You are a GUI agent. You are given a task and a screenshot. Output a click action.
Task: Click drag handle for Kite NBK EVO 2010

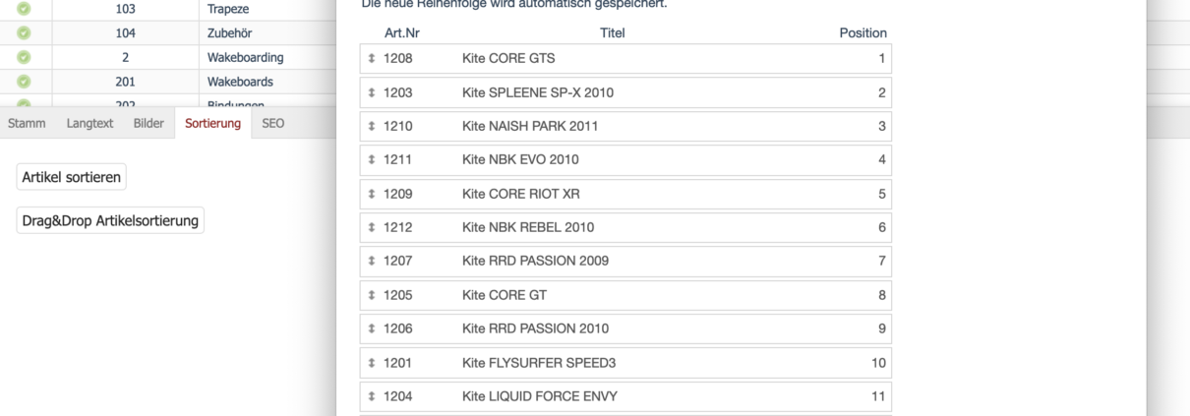coord(372,160)
